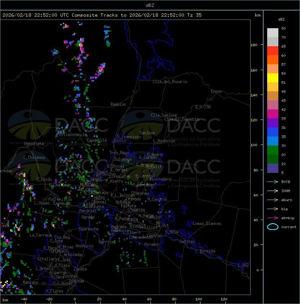
Task: Click the 'Tulumaya' map label
Action: pos(123,159)
